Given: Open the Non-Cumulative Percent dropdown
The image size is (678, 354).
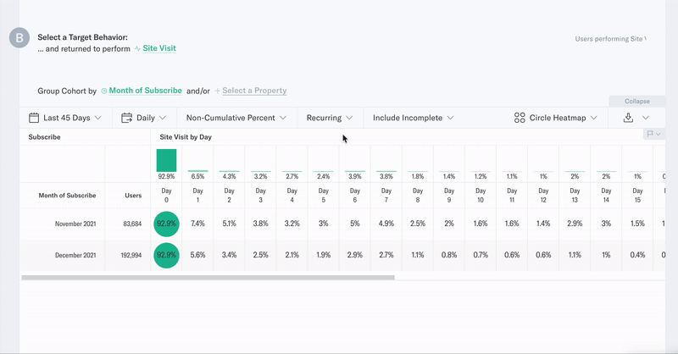Looking at the screenshot, I should pyautogui.click(x=236, y=118).
